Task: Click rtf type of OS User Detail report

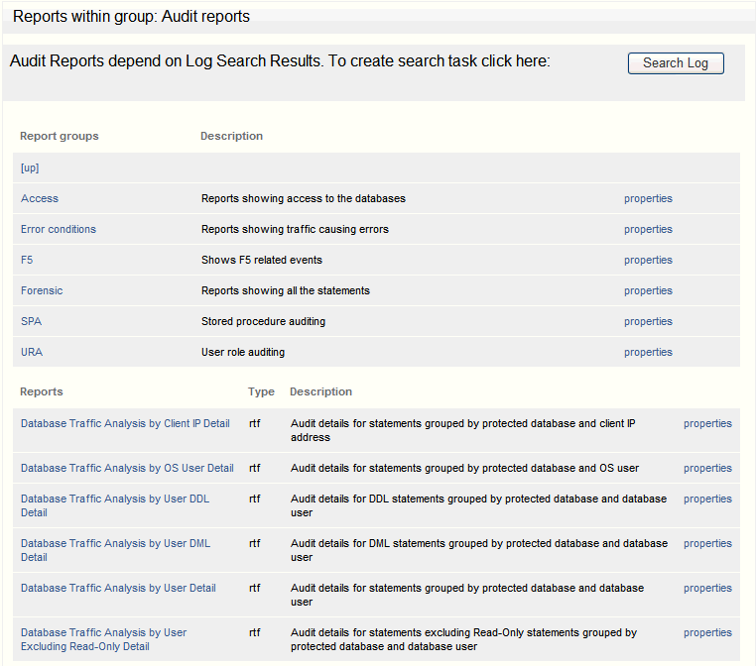Action: click(x=255, y=468)
